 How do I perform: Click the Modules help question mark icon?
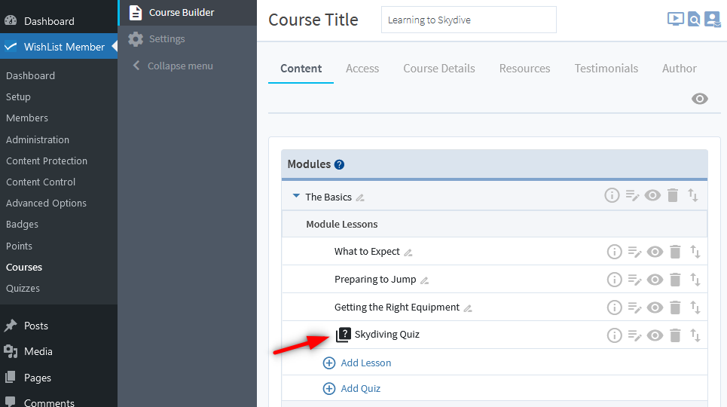click(x=339, y=164)
